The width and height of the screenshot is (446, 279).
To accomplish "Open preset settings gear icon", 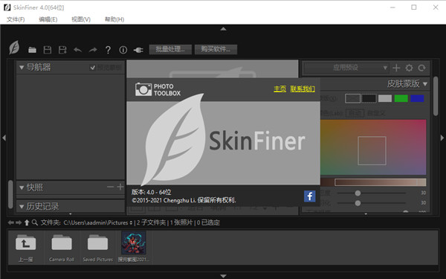I will click(x=409, y=68).
